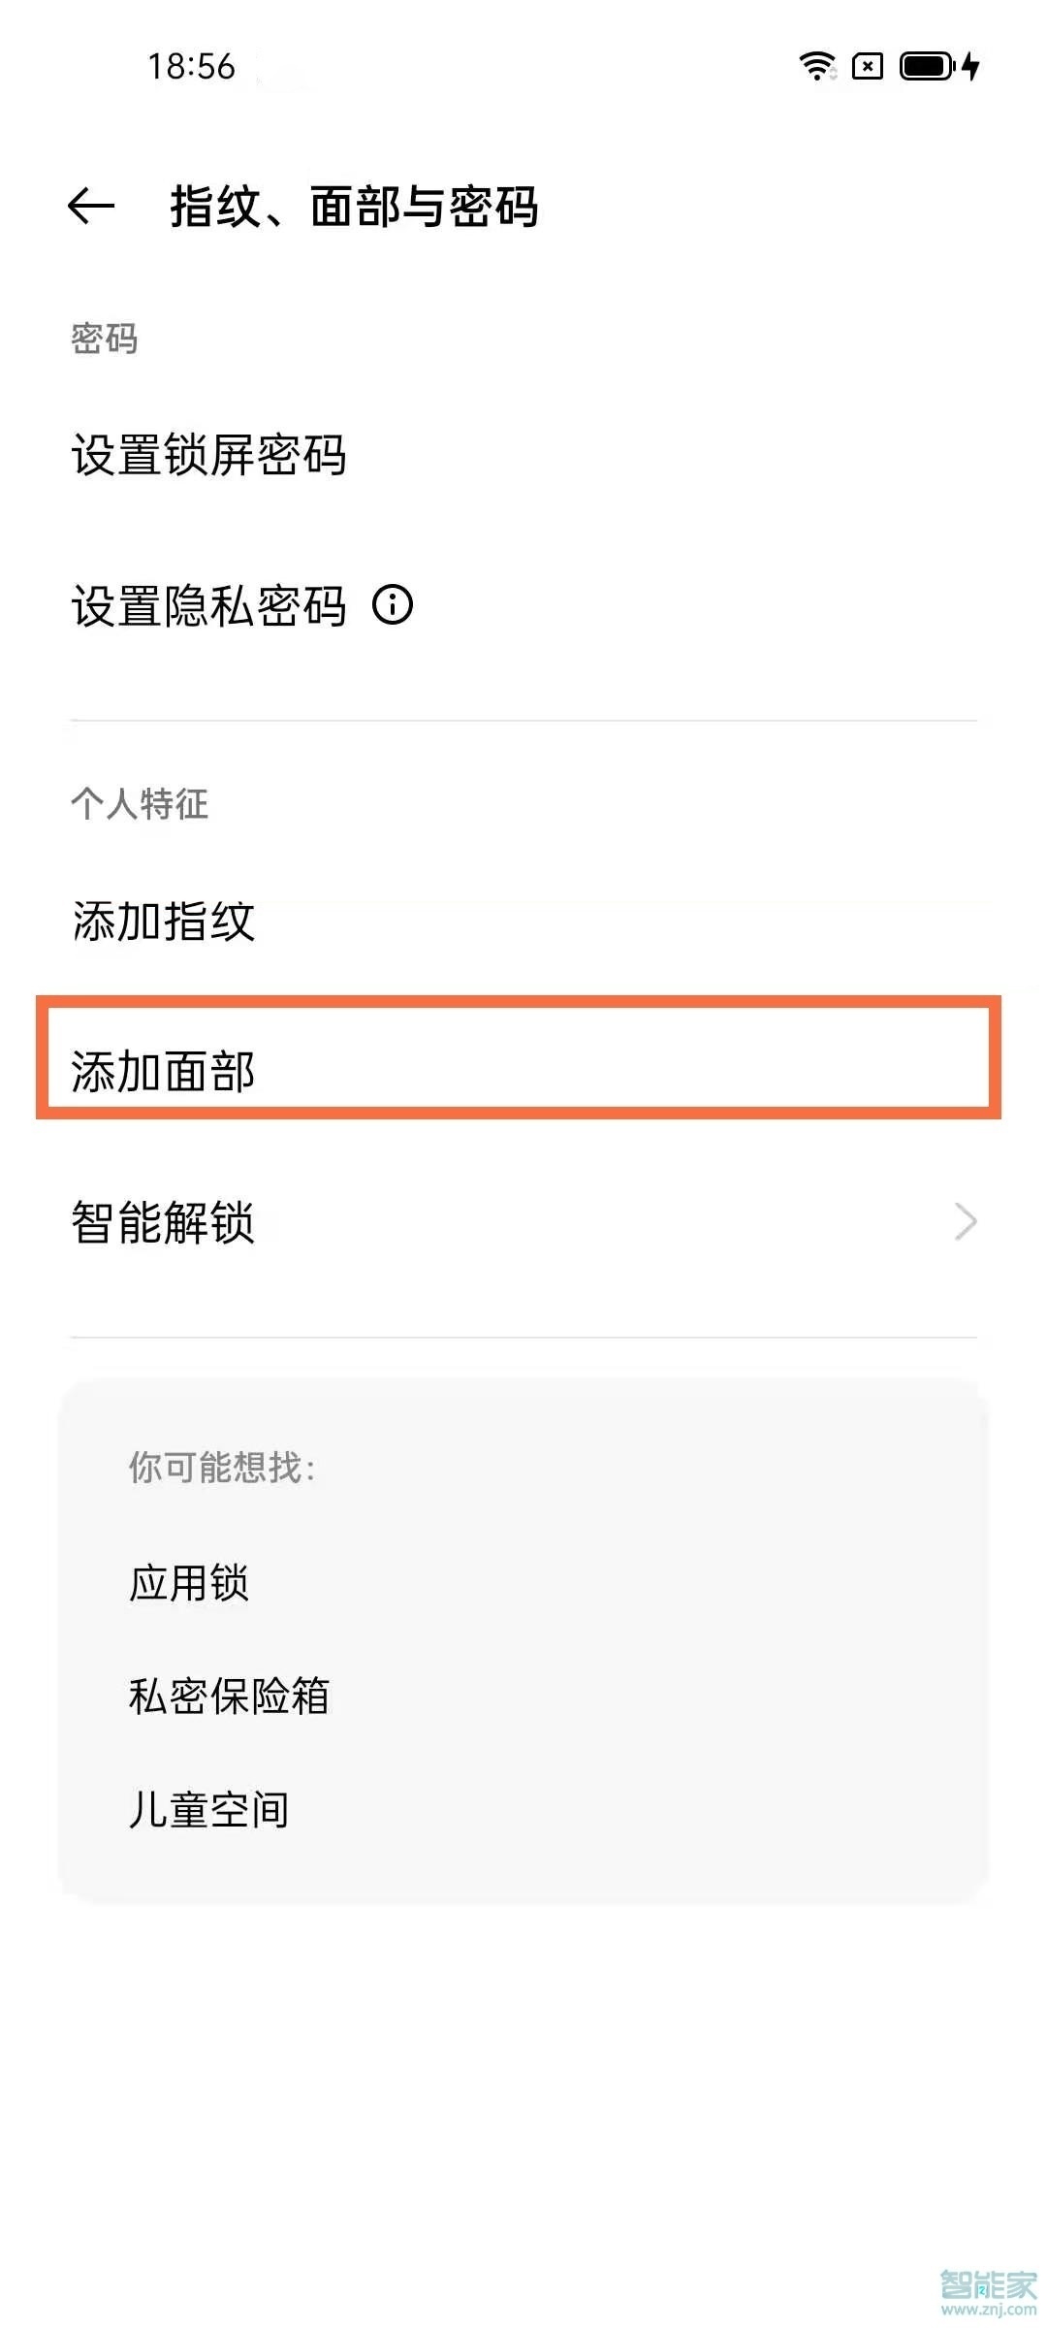Tap the page title 指纹、面部与密码

pyautogui.click(x=356, y=204)
